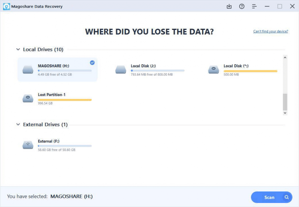Viewport: 299px width, 207px height.
Task: Click the Magoshare app logo icon
Action: click(x=6, y=6)
